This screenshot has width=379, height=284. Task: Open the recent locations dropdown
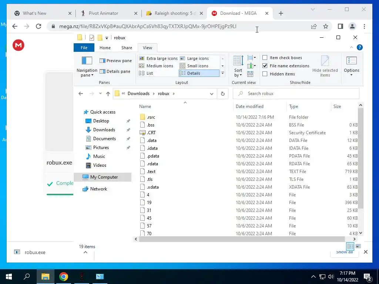(100, 94)
